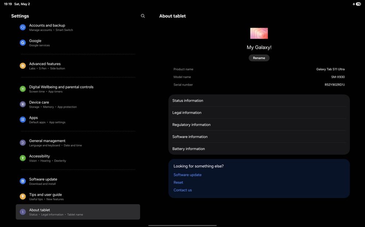The width and height of the screenshot is (365, 227).
Task: Tap the Model name label
Action: click(x=182, y=77)
